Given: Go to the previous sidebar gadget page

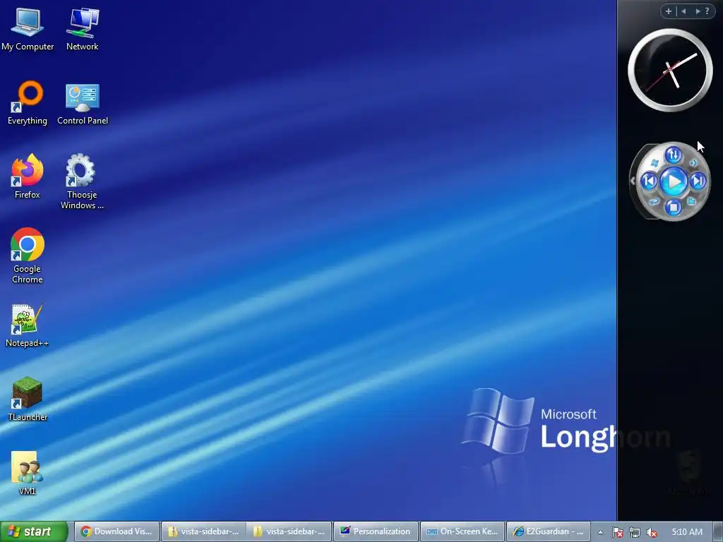Looking at the screenshot, I should point(683,11).
